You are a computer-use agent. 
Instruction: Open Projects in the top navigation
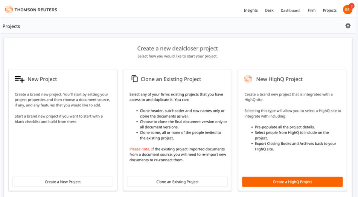[329, 10]
